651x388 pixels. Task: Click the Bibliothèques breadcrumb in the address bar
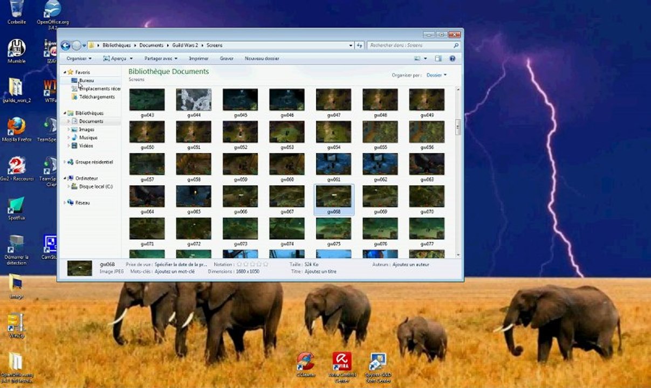coord(117,45)
